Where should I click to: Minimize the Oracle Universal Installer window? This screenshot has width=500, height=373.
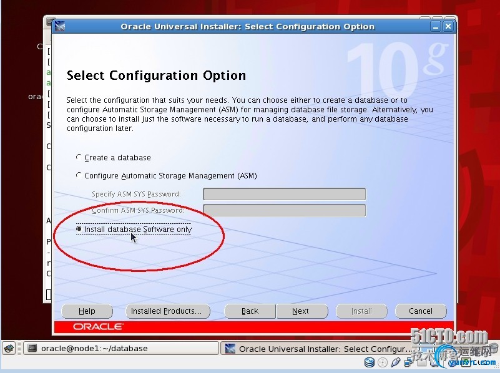click(x=436, y=26)
